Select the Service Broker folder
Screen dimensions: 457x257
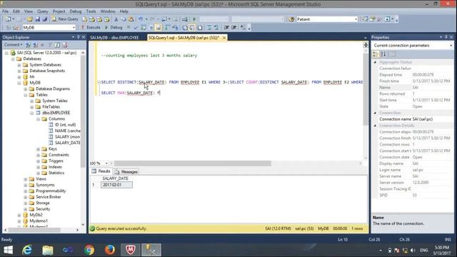point(49,197)
